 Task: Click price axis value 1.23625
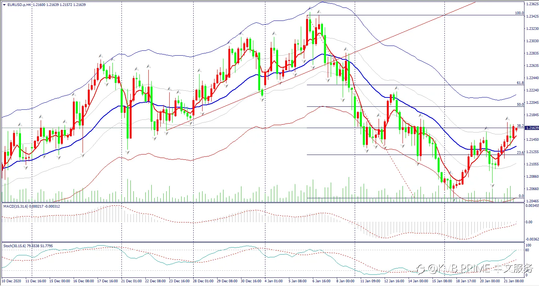(x=532, y=4)
